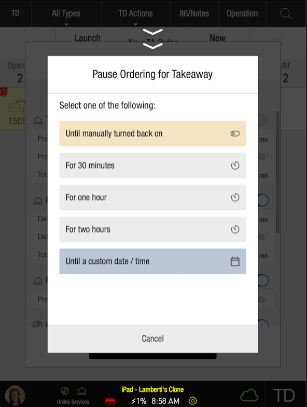This screenshot has width=307, height=407.
Task: Choose pause For two hours
Action: click(x=152, y=229)
